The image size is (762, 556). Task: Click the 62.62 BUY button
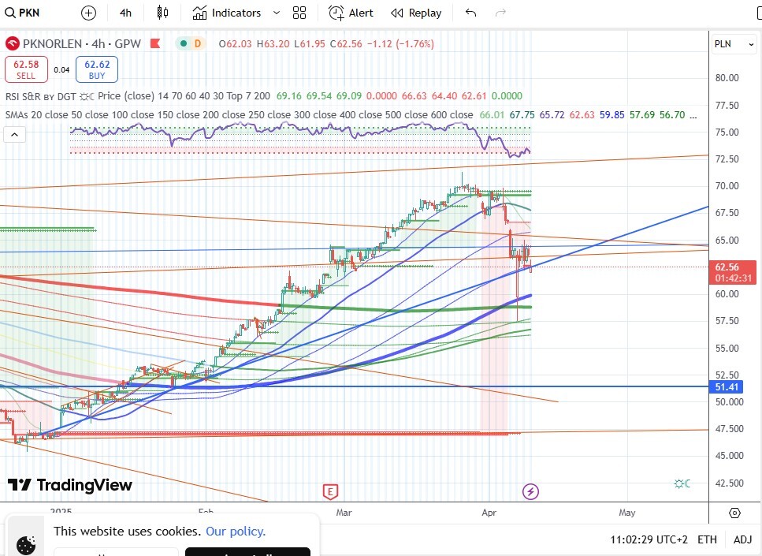[97, 69]
